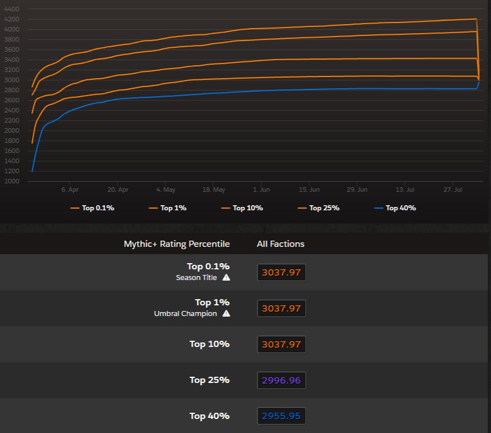The width and height of the screenshot is (491, 433).
Task: Click the 1. Jun axis date label
Action: (x=261, y=190)
